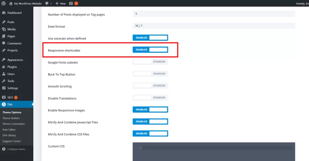
Task: Open the Appearance menu
Action: pyautogui.click(x=15, y=60)
